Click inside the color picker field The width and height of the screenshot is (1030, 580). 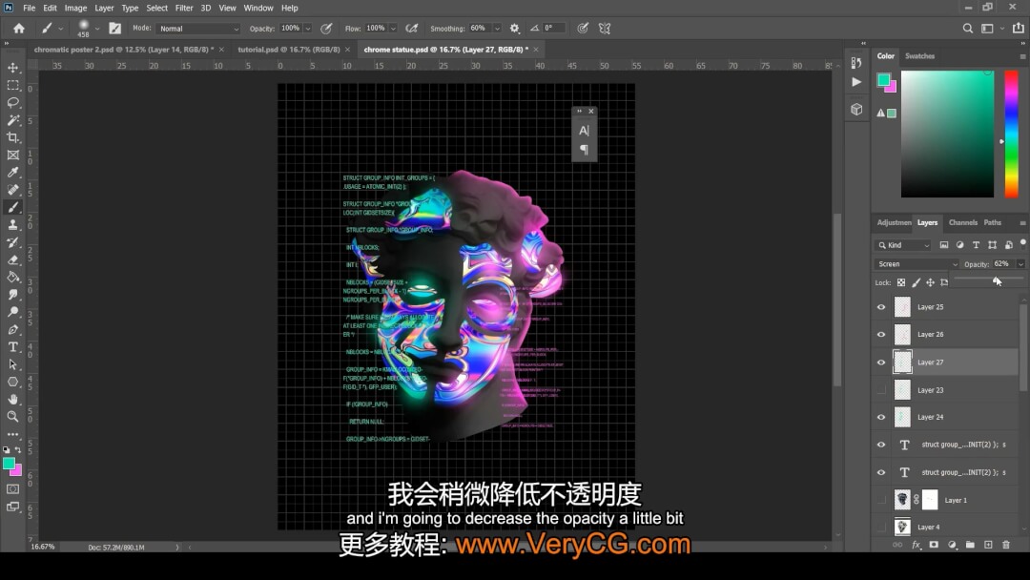coord(947,134)
